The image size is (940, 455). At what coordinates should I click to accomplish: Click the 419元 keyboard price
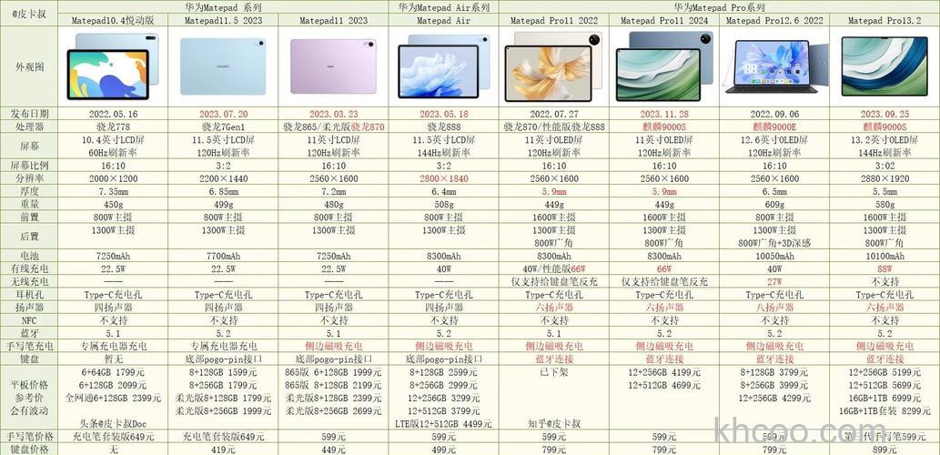[223, 449]
